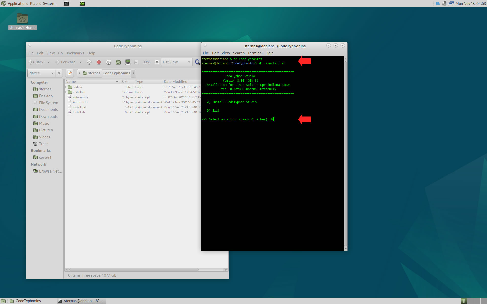Sort files by Date Modified column

coord(182,82)
